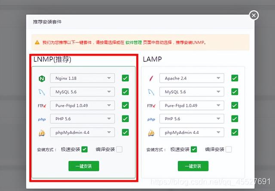Click the Apache feather icon in LAMP
Image resolution: width=275 pixels, height=191 pixels.
point(151,78)
